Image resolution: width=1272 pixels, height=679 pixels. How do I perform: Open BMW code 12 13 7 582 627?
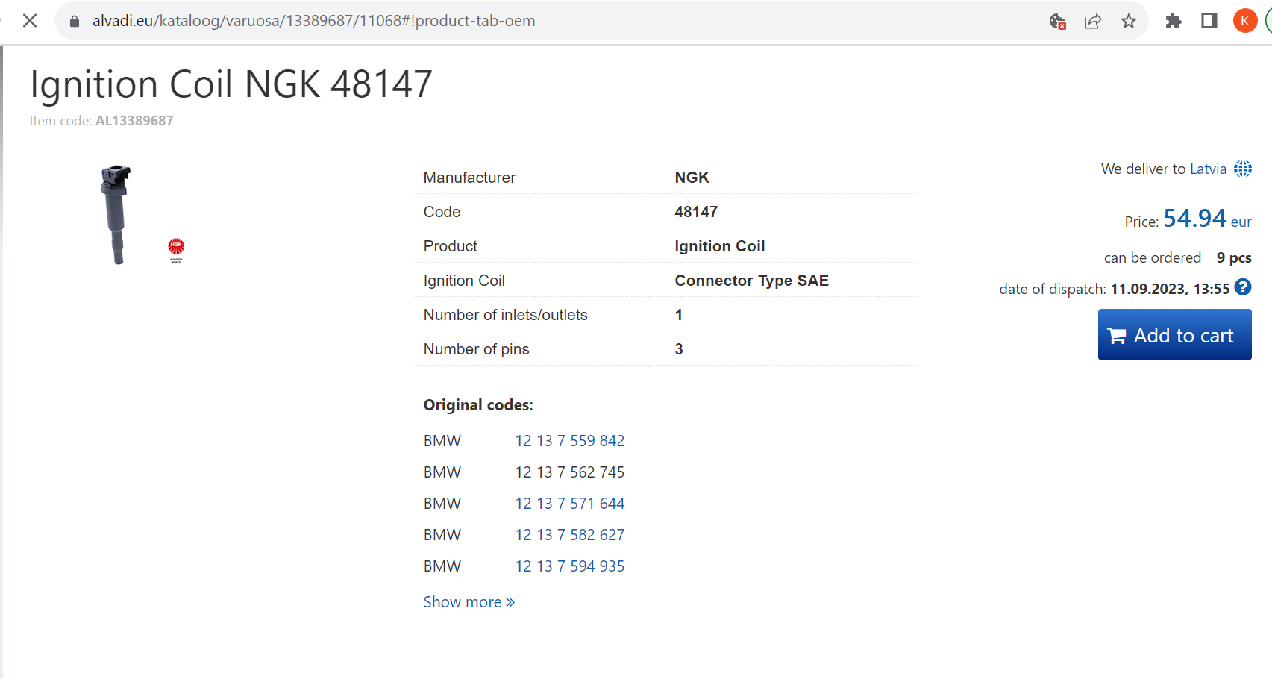click(569, 535)
